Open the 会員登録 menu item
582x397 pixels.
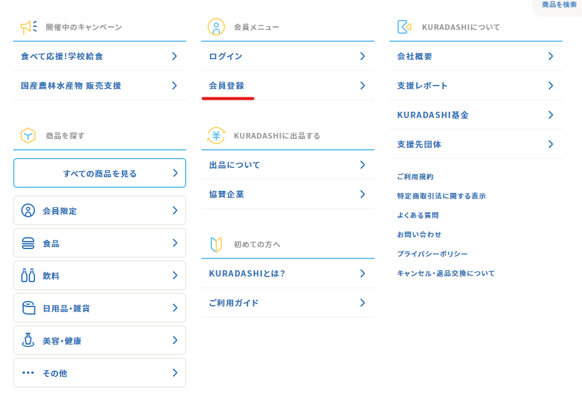pos(288,86)
